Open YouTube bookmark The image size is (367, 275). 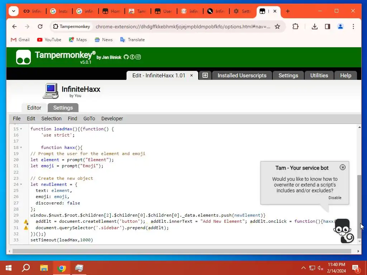coord(49,40)
